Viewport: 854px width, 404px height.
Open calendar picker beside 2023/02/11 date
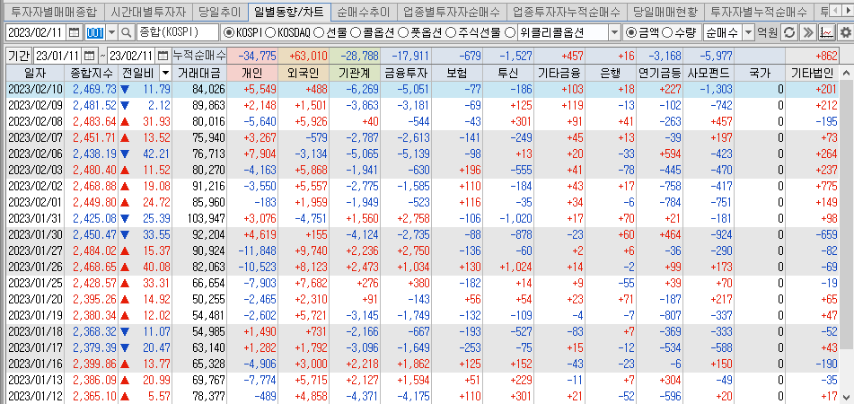(74, 32)
